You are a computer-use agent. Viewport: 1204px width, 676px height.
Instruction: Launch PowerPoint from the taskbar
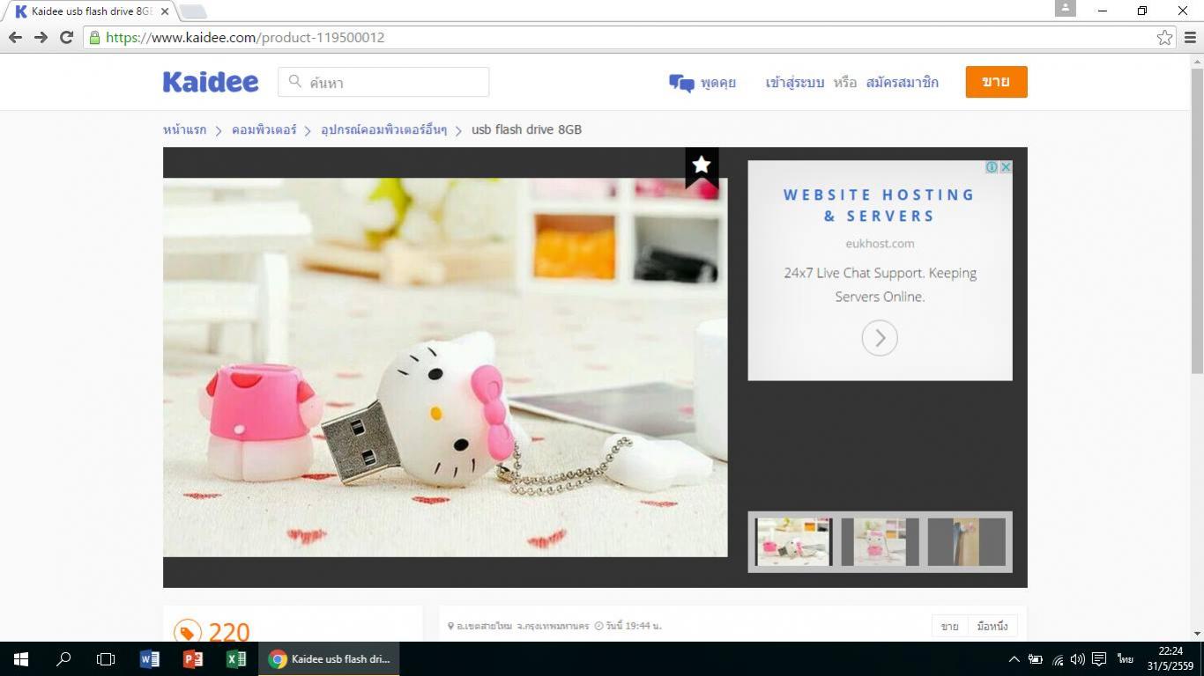click(193, 658)
